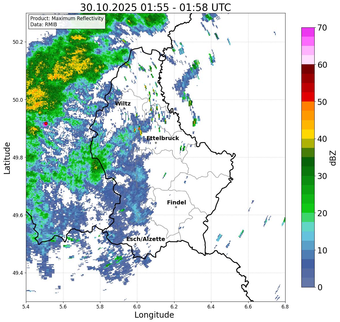The width and height of the screenshot is (340, 322).
Task: Click the Latitude axis label
Action: click(7, 158)
